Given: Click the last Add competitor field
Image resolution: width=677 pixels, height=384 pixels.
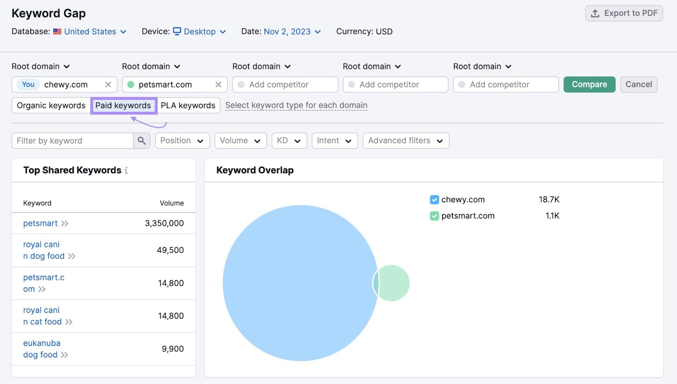Looking at the screenshot, I should tap(506, 85).
